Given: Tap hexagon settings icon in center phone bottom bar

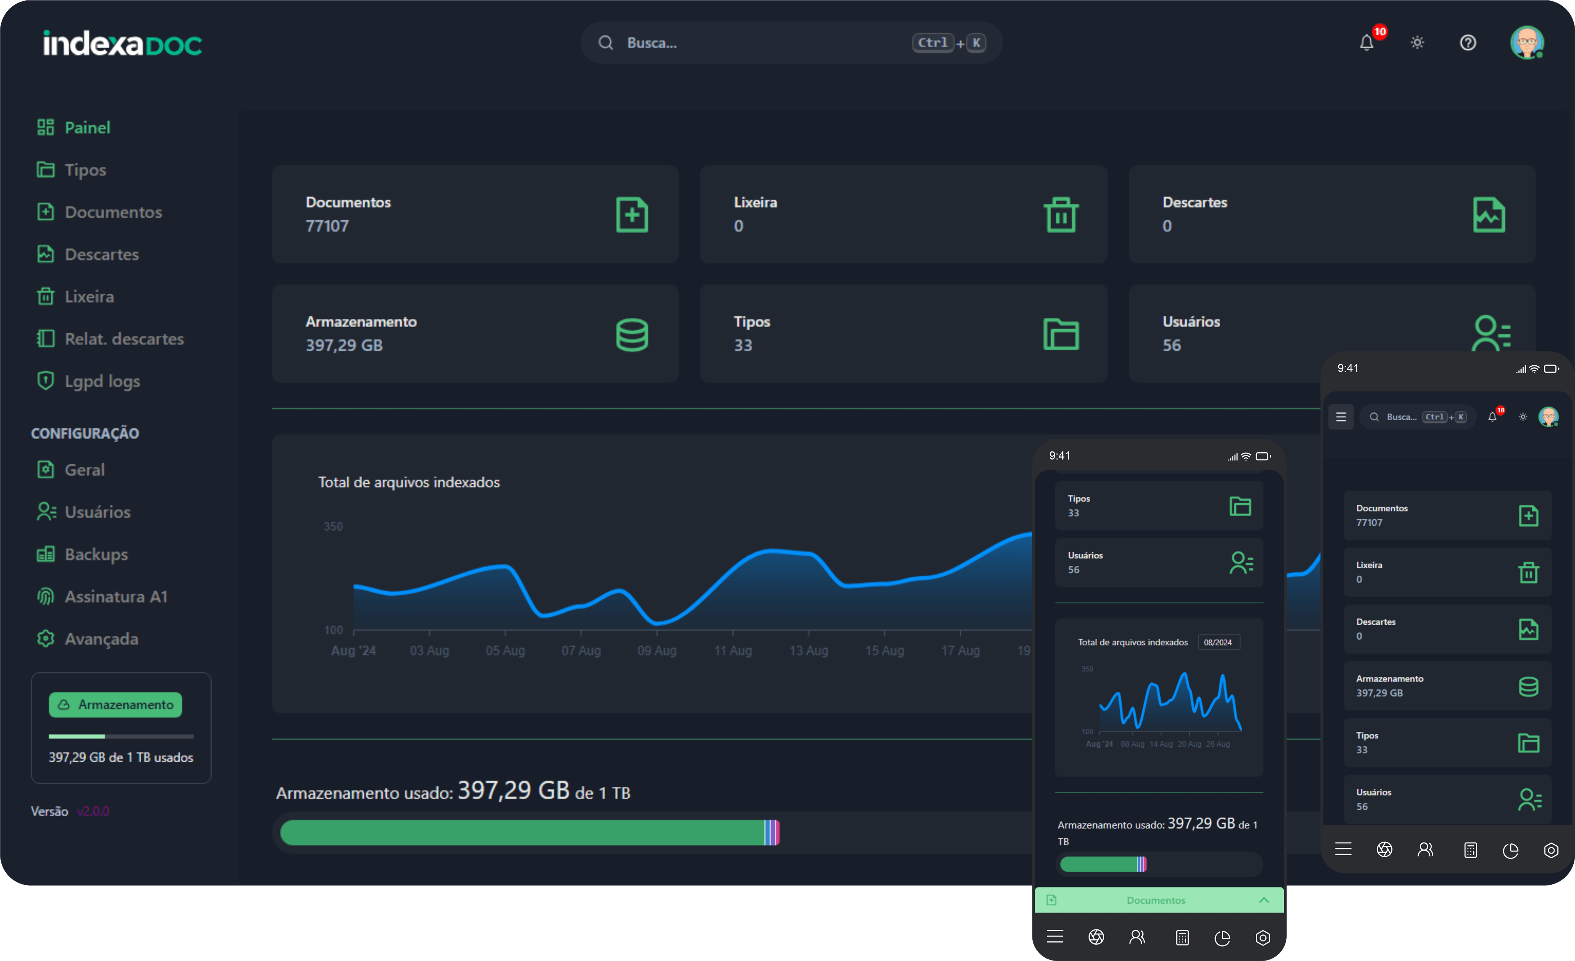Looking at the screenshot, I should tap(1262, 938).
